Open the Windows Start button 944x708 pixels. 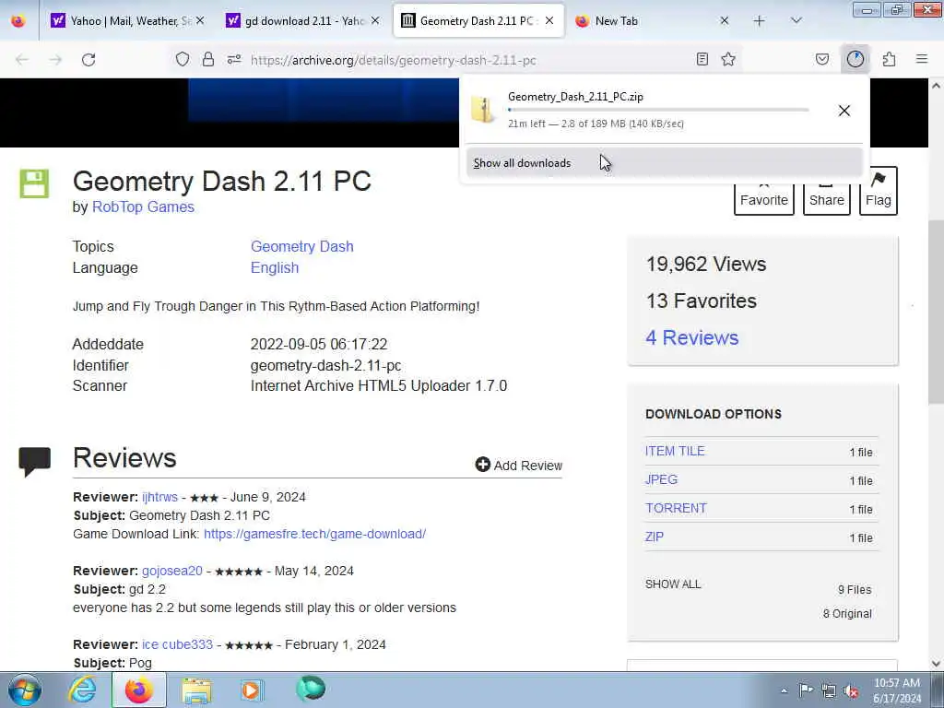[x=25, y=690]
